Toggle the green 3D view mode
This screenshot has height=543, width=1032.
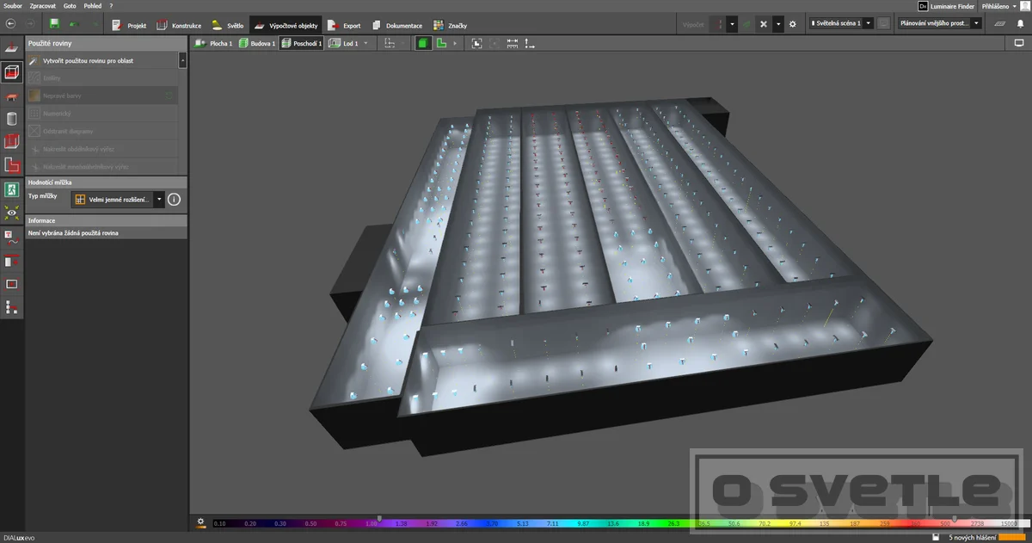coord(423,43)
